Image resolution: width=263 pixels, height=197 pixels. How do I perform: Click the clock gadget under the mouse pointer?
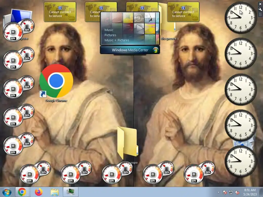241,17
